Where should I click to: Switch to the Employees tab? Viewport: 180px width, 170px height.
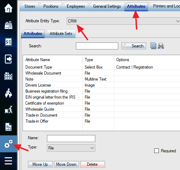coord(76,6)
